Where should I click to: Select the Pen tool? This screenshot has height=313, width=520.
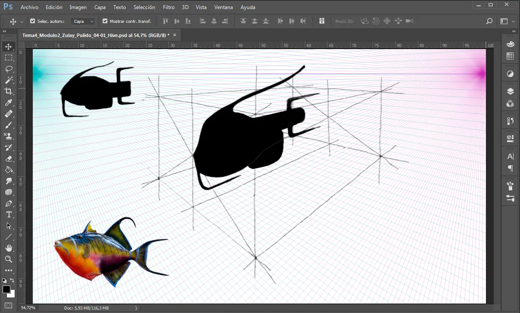coord(9,203)
